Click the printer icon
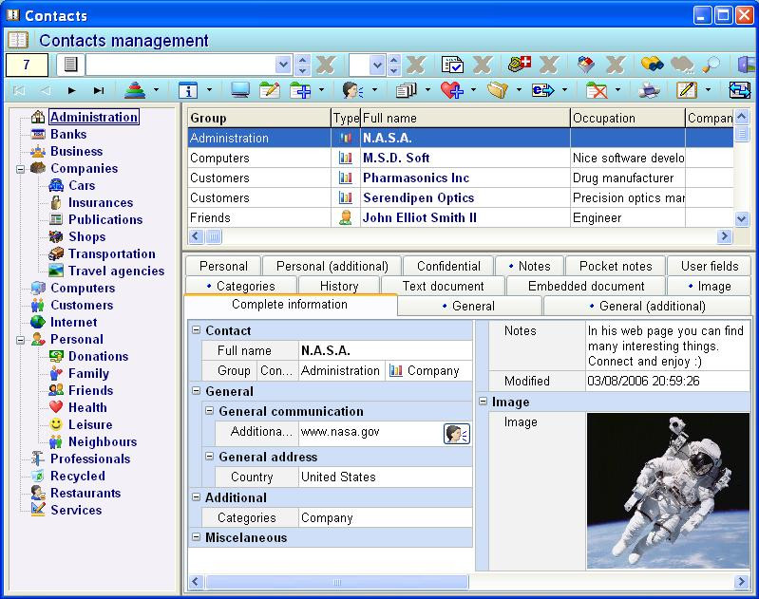759x599 pixels. (649, 90)
